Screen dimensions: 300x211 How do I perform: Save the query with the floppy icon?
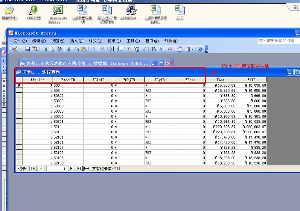point(27,49)
